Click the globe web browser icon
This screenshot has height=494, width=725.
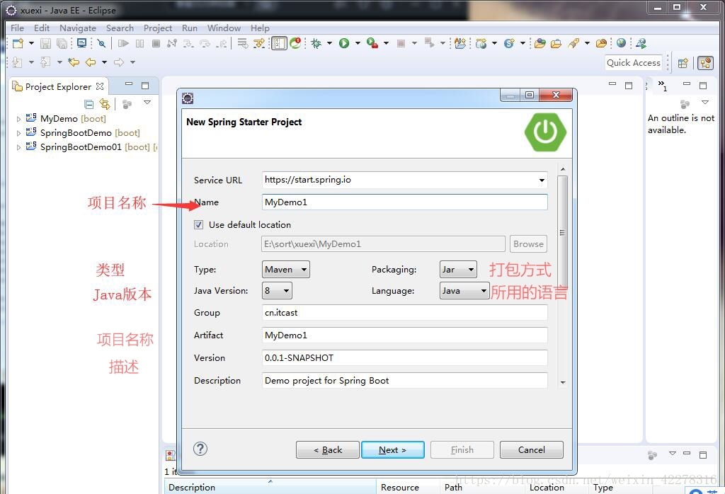pyautogui.click(x=622, y=43)
